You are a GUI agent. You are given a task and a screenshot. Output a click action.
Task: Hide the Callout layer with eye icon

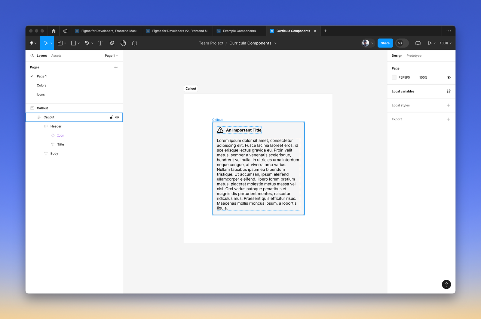[x=117, y=117]
